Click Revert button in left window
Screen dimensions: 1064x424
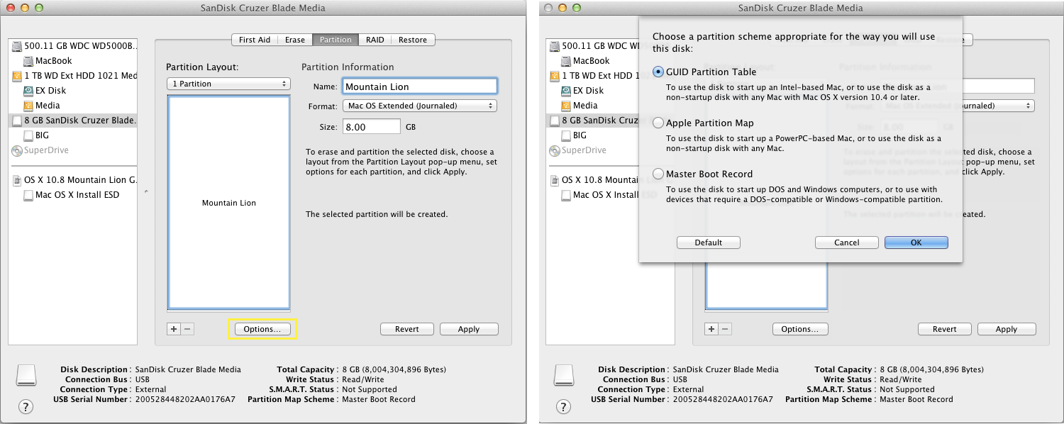[x=407, y=329]
